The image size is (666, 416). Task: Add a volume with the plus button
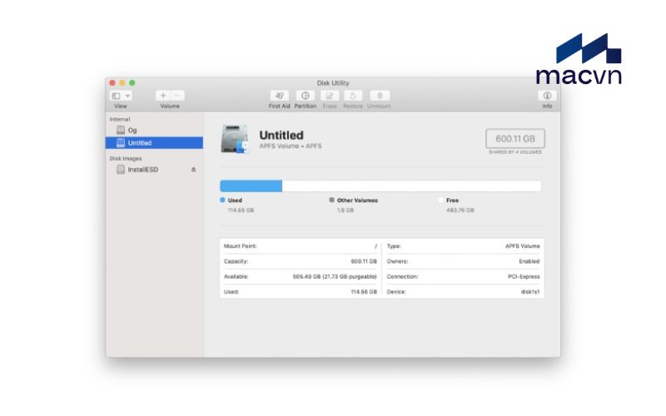(163, 96)
